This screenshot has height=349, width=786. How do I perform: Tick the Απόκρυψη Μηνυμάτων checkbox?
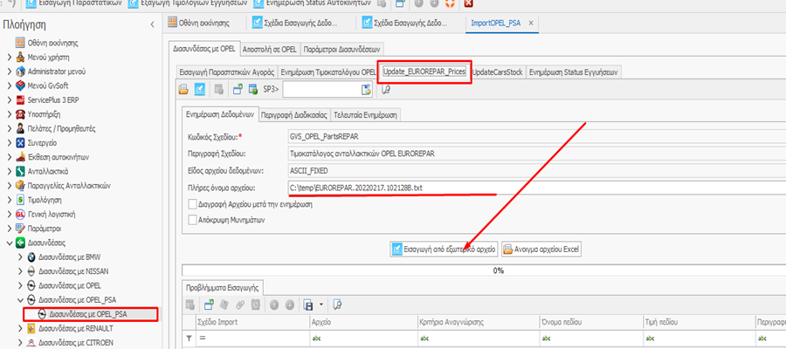point(193,220)
